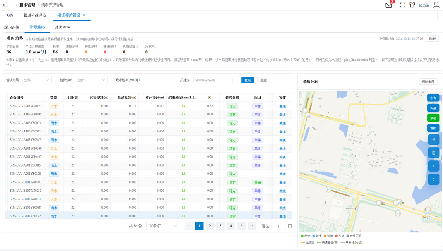Select the 清淤养护管理 tab
The image size is (443, 251).
pyautogui.click(x=69, y=15)
